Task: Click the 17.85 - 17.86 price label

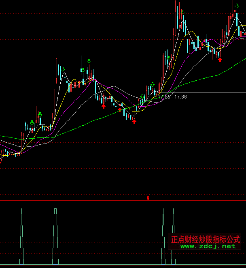Action: coord(172,97)
